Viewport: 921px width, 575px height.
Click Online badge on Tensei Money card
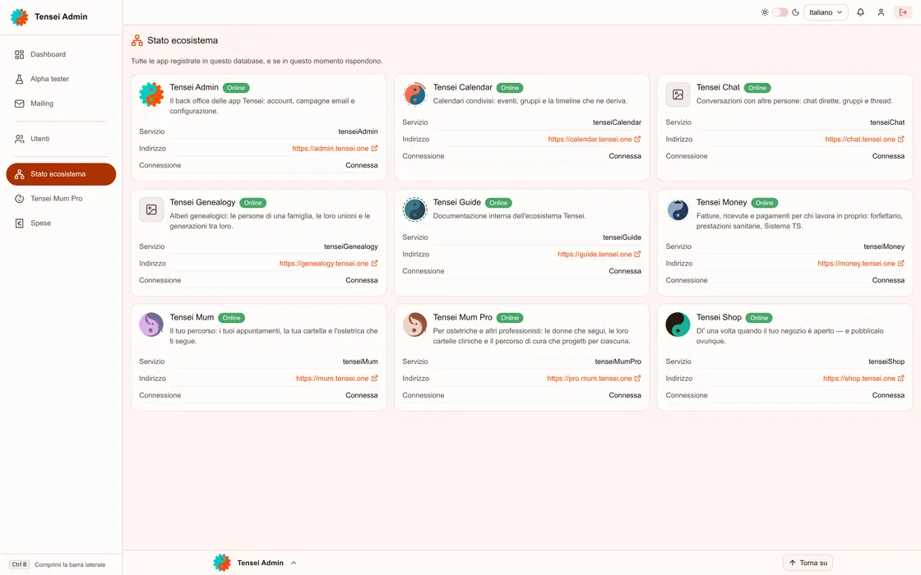[x=765, y=203]
